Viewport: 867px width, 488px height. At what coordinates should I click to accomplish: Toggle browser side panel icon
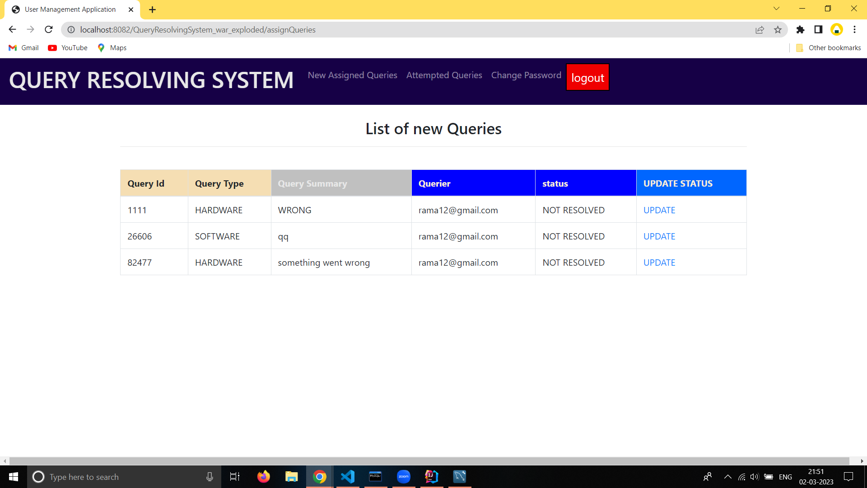818,30
